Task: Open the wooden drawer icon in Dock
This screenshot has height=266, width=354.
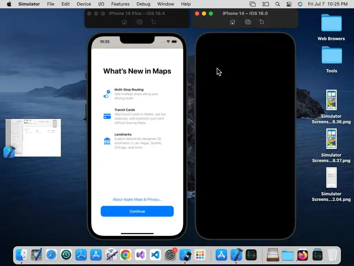Action: click(273, 255)
